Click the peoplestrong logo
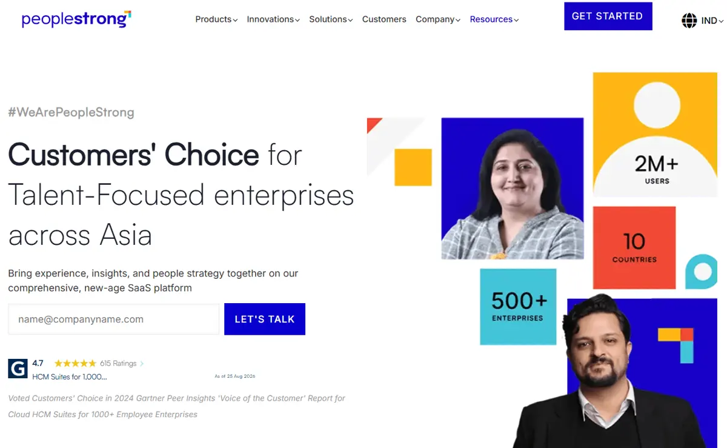The image size is (727, 448). pyautogui.click(x=76, y=19)
